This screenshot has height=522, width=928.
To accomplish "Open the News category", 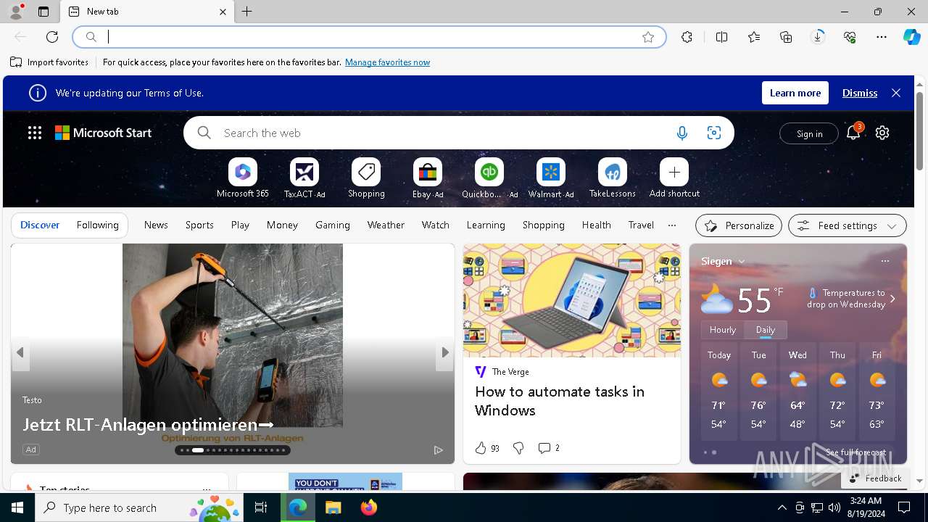I will [156, 225].
